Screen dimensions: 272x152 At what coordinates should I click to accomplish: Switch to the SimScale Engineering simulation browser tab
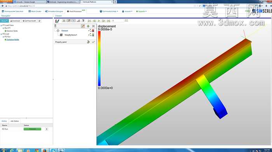[x=63, y=2]
